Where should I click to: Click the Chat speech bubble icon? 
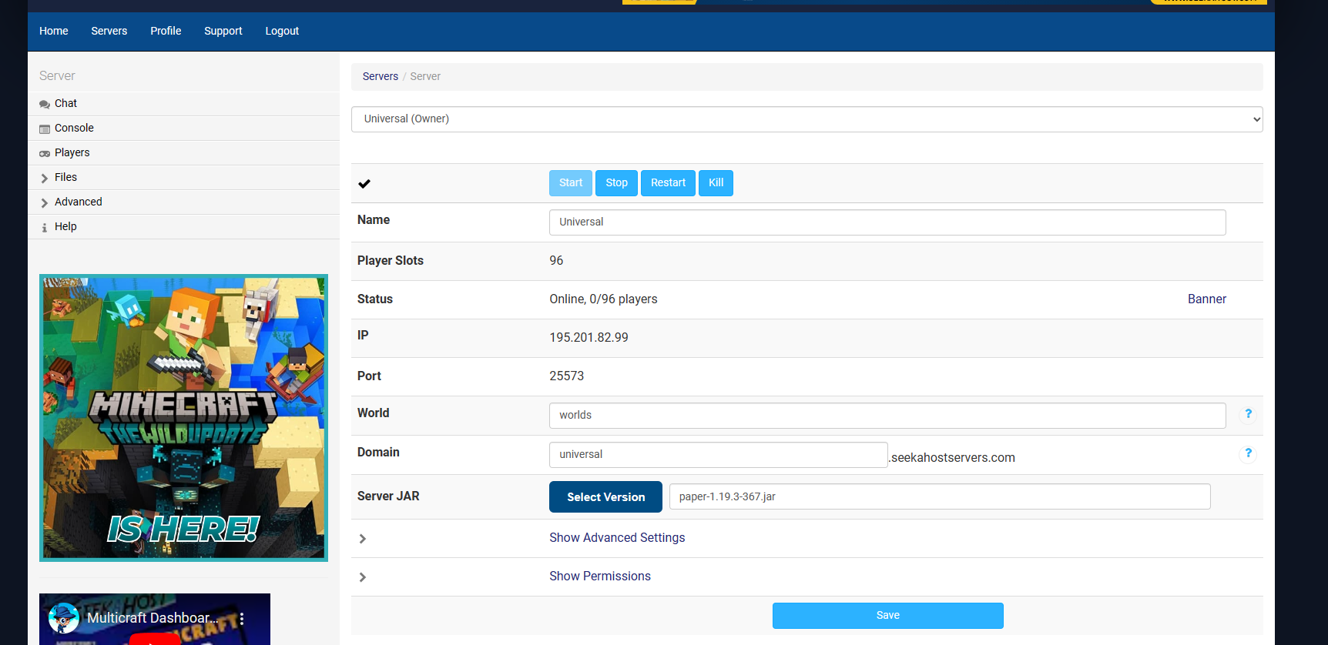(45, 104)
